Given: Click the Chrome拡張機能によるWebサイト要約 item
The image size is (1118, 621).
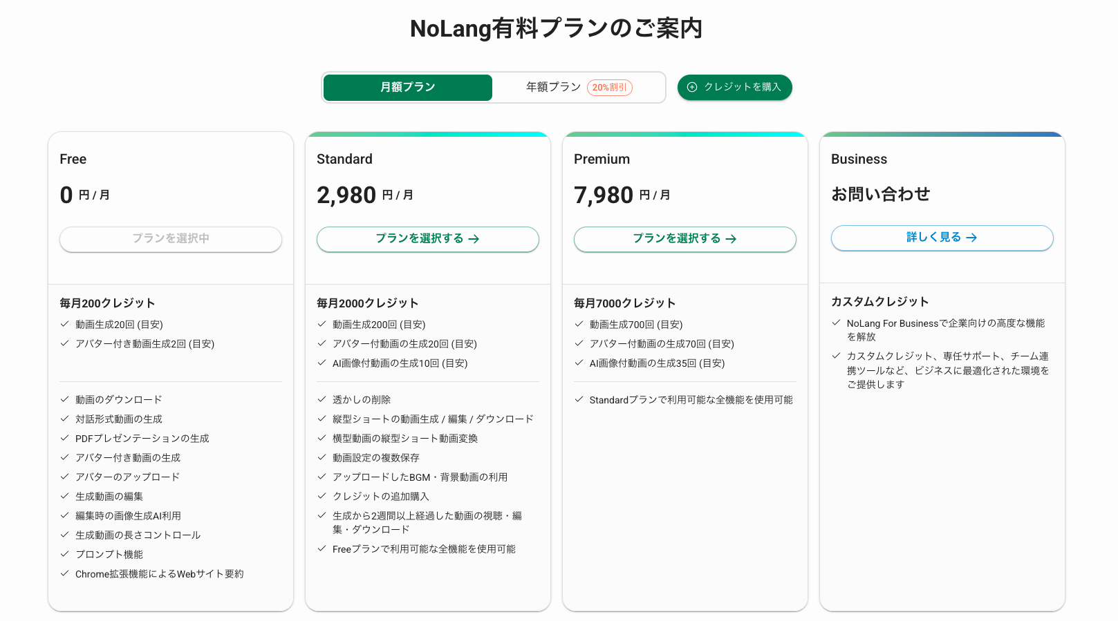Looking at the screenshot, I should [160, 574].
